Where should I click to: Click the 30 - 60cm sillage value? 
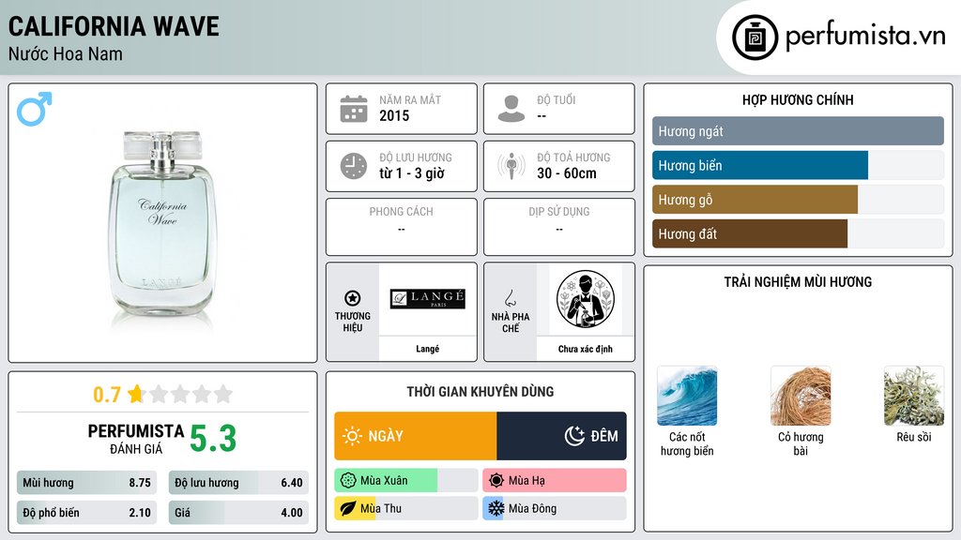(x=567, y=173)
